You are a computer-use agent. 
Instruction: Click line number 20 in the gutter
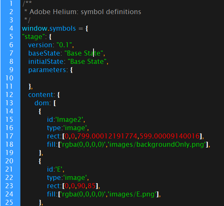tap(9, 161)
